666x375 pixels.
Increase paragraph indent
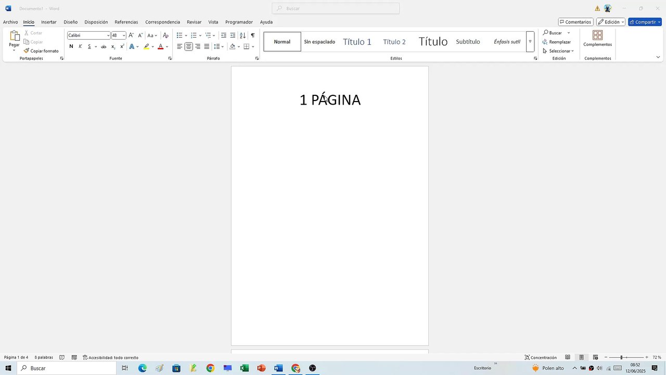[233, 35]
